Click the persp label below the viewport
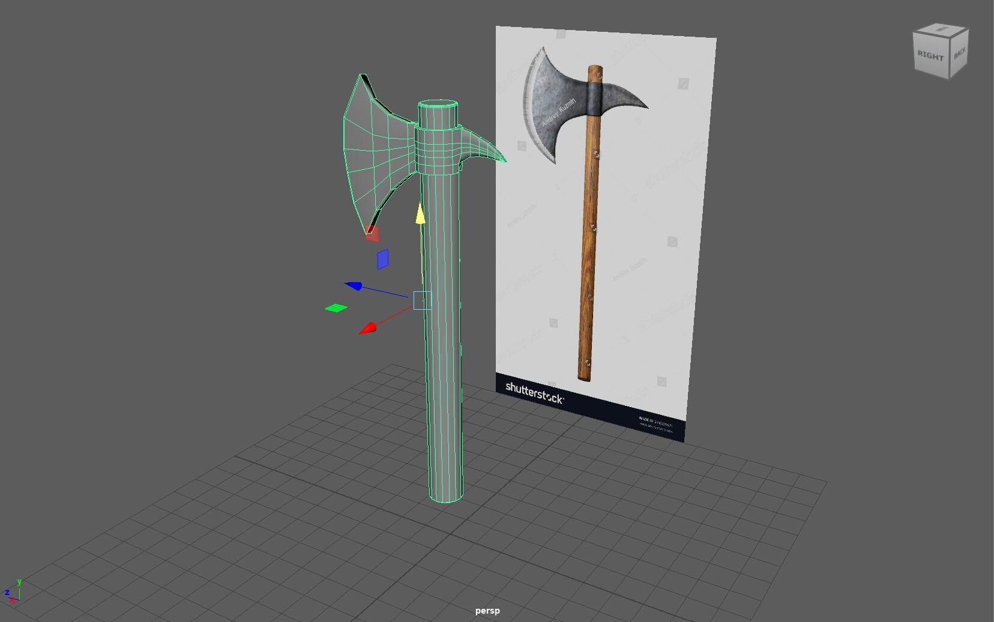Image resolution: width=994 pixels, height=622 pixels. point(487,611)
